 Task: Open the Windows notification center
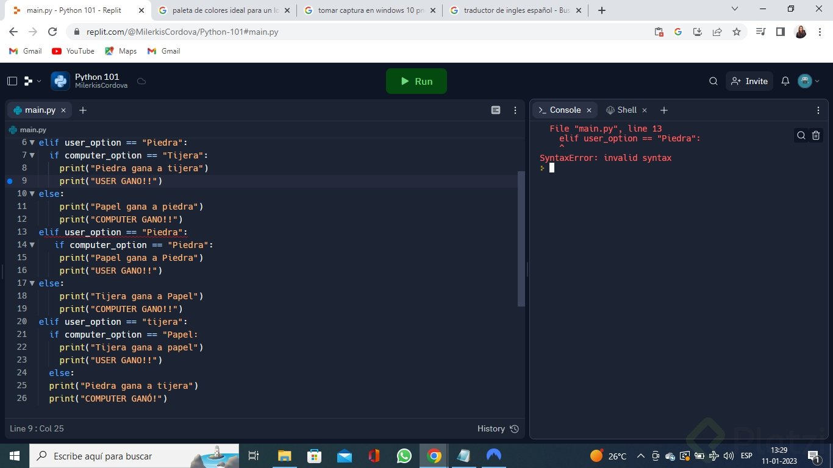(813, 456)
